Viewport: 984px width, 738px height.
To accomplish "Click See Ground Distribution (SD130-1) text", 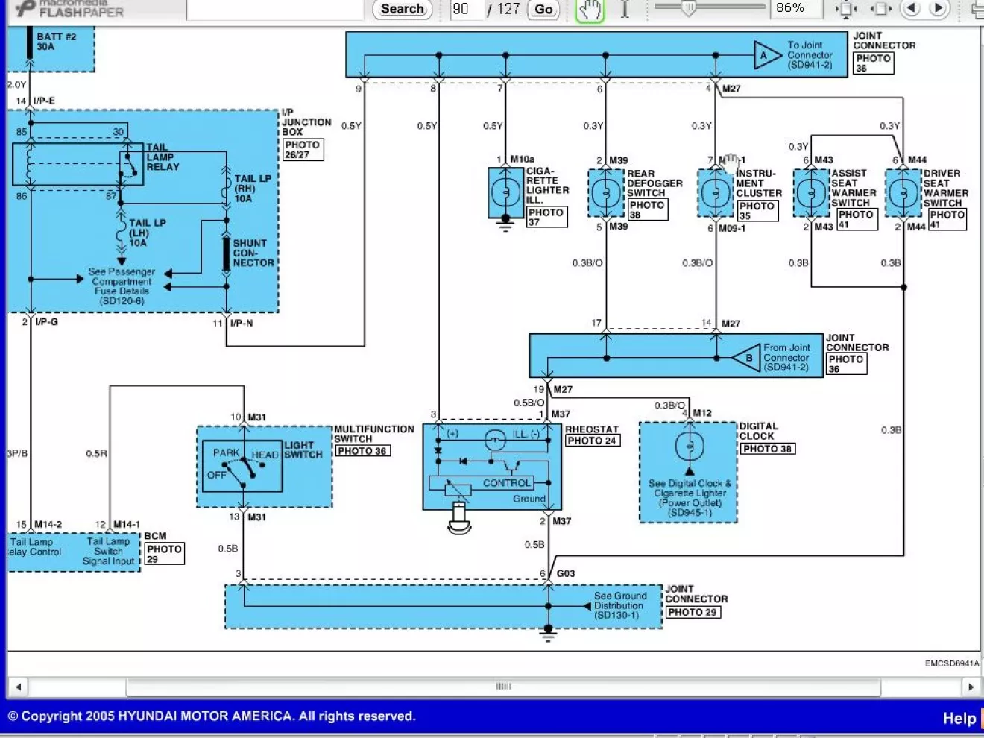I will [x=619, y=605].
